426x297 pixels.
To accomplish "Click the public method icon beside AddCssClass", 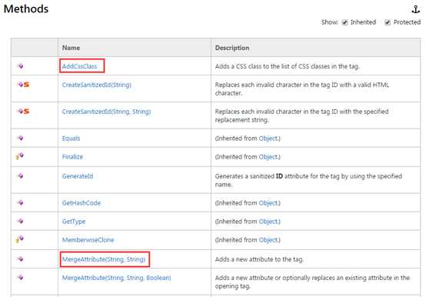I will [20, 66].
